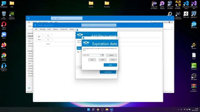Collapse the Favorites folder group

pyautogui.click(x=27, y=33)
